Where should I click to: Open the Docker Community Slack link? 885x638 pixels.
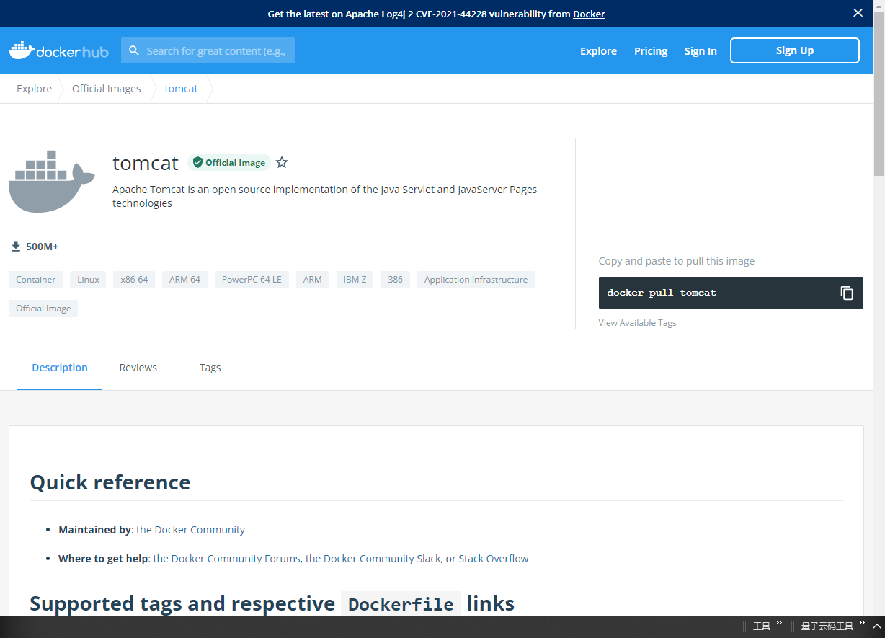(373, 559)
